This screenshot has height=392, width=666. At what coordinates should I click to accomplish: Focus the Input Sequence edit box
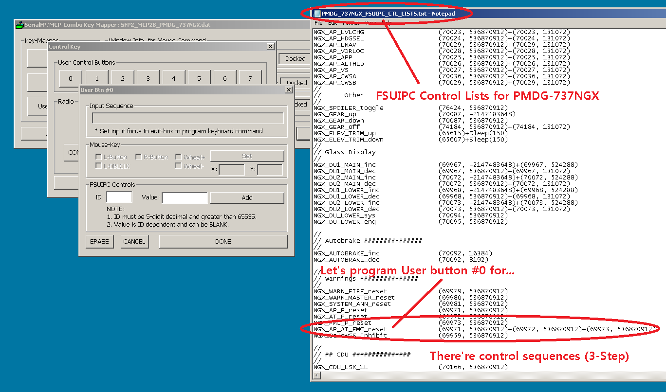pos(187,118)
